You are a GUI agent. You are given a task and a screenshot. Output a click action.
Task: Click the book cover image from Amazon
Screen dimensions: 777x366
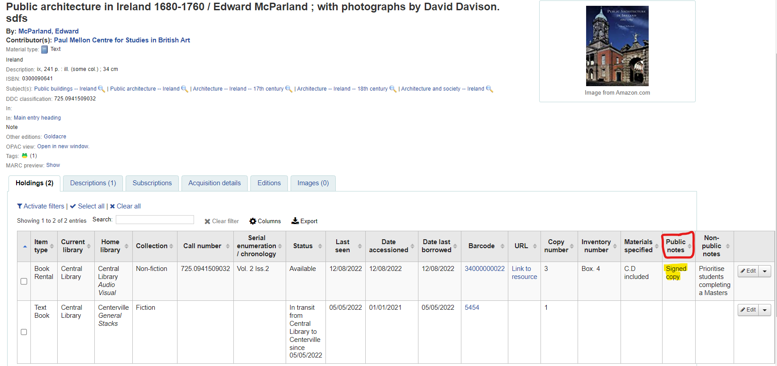point(617,46)
